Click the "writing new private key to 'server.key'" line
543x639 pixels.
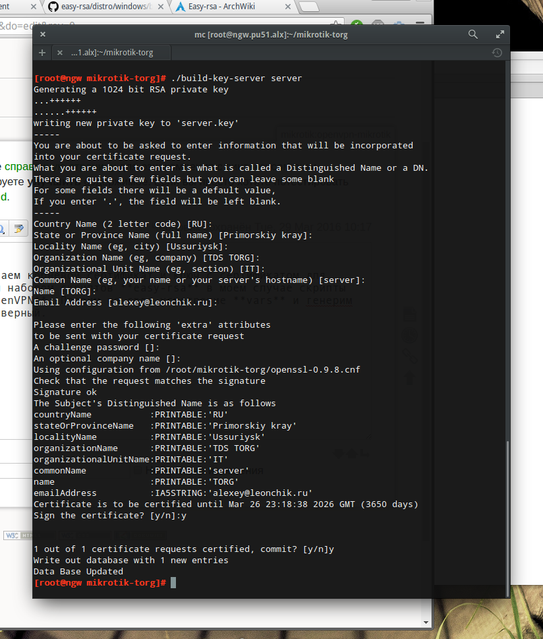[136, 123]
